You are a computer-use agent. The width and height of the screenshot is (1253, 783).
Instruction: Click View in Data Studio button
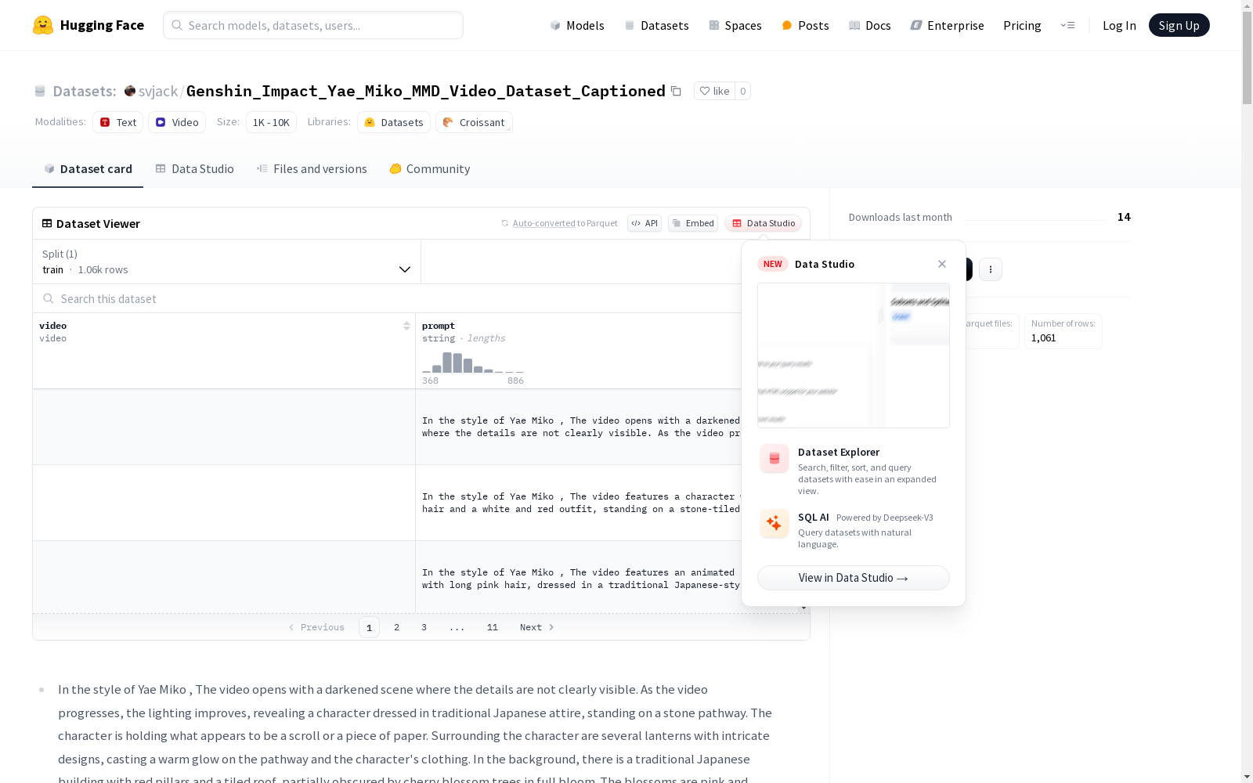(x=854, y=578)
